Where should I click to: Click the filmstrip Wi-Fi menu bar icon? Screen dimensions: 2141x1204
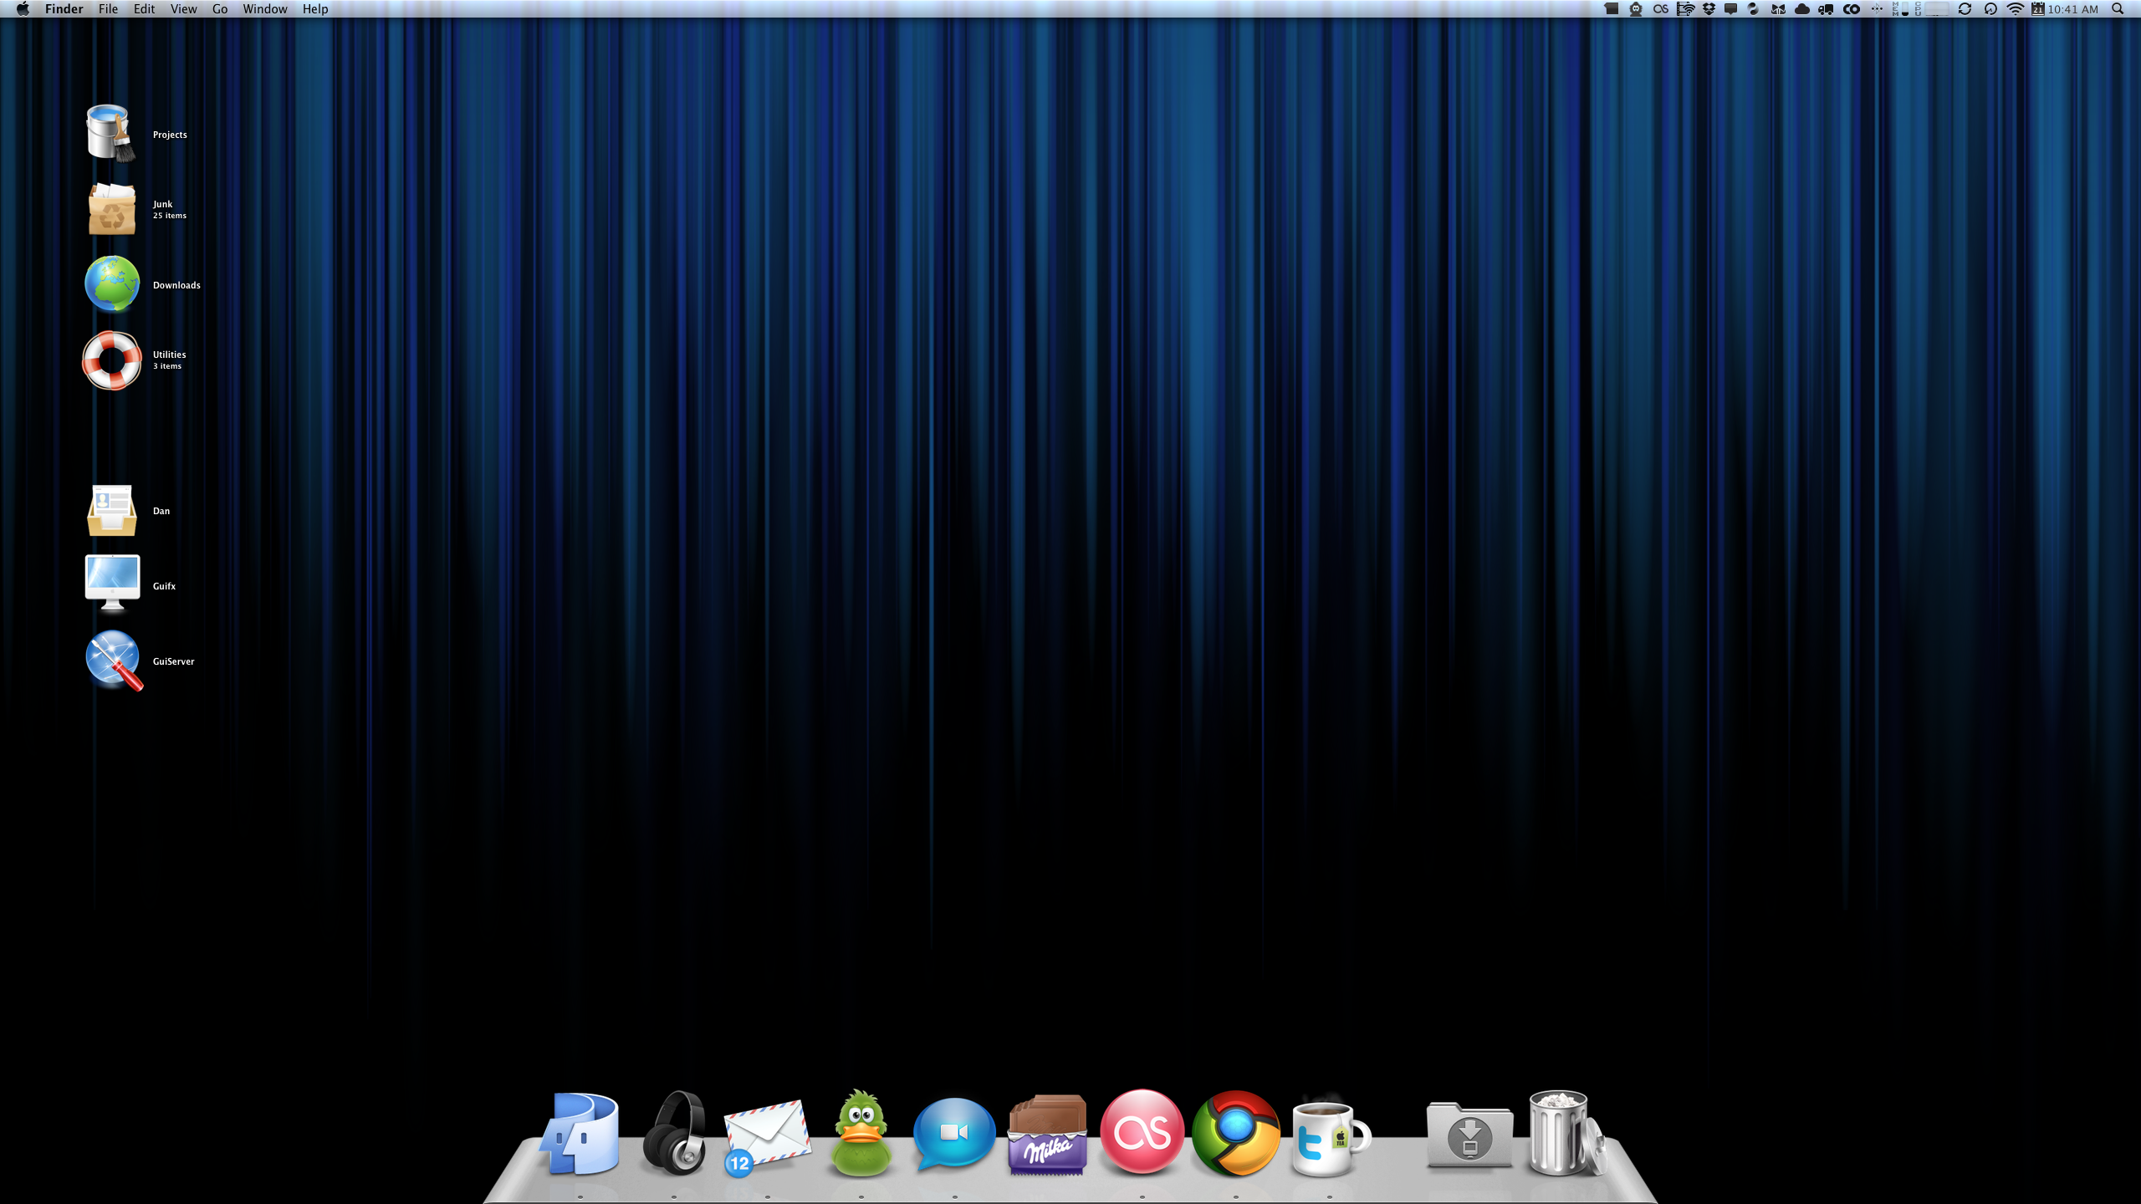click(x=1685, y=9)
